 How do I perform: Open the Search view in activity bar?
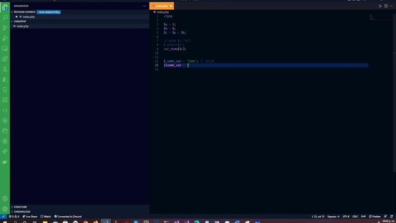5,17
